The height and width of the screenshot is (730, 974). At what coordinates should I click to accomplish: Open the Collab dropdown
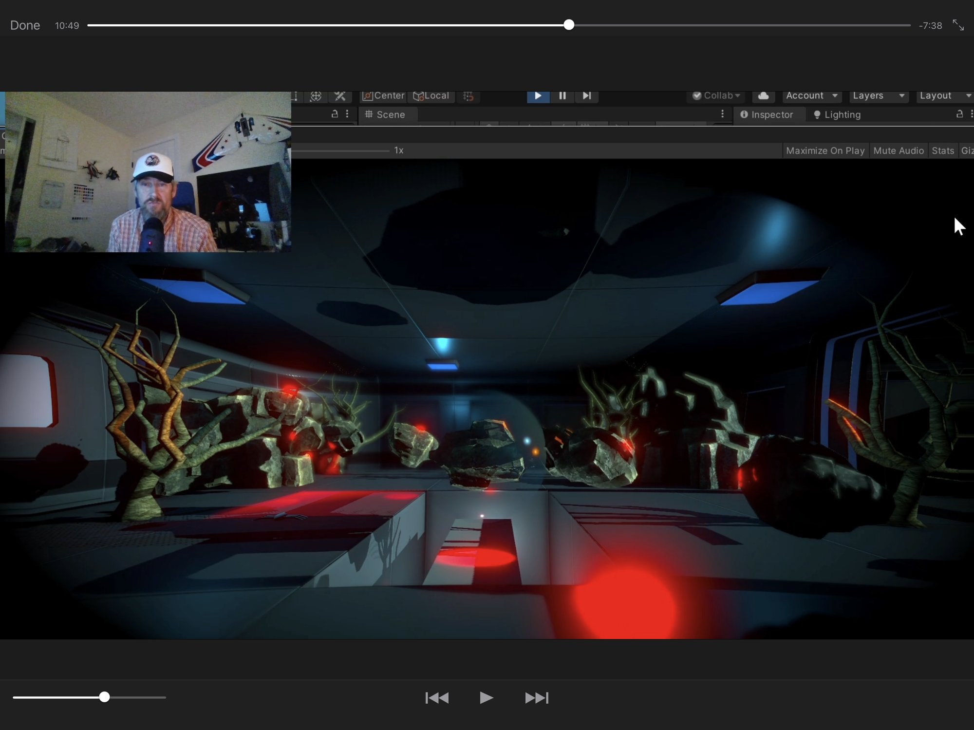pyautogui.click(x=716, y=96)
